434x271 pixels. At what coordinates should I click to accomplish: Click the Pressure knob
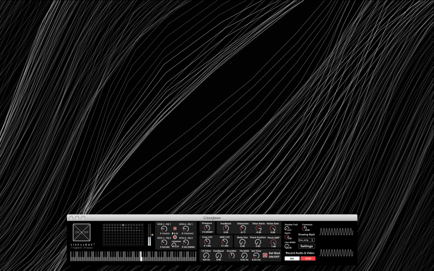coord(207,228)
